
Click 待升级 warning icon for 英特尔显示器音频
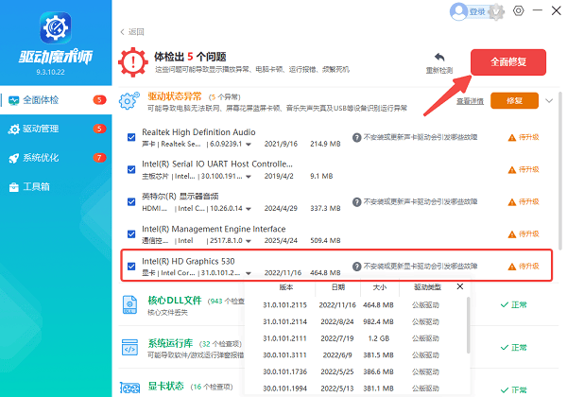tap(511, 201)
